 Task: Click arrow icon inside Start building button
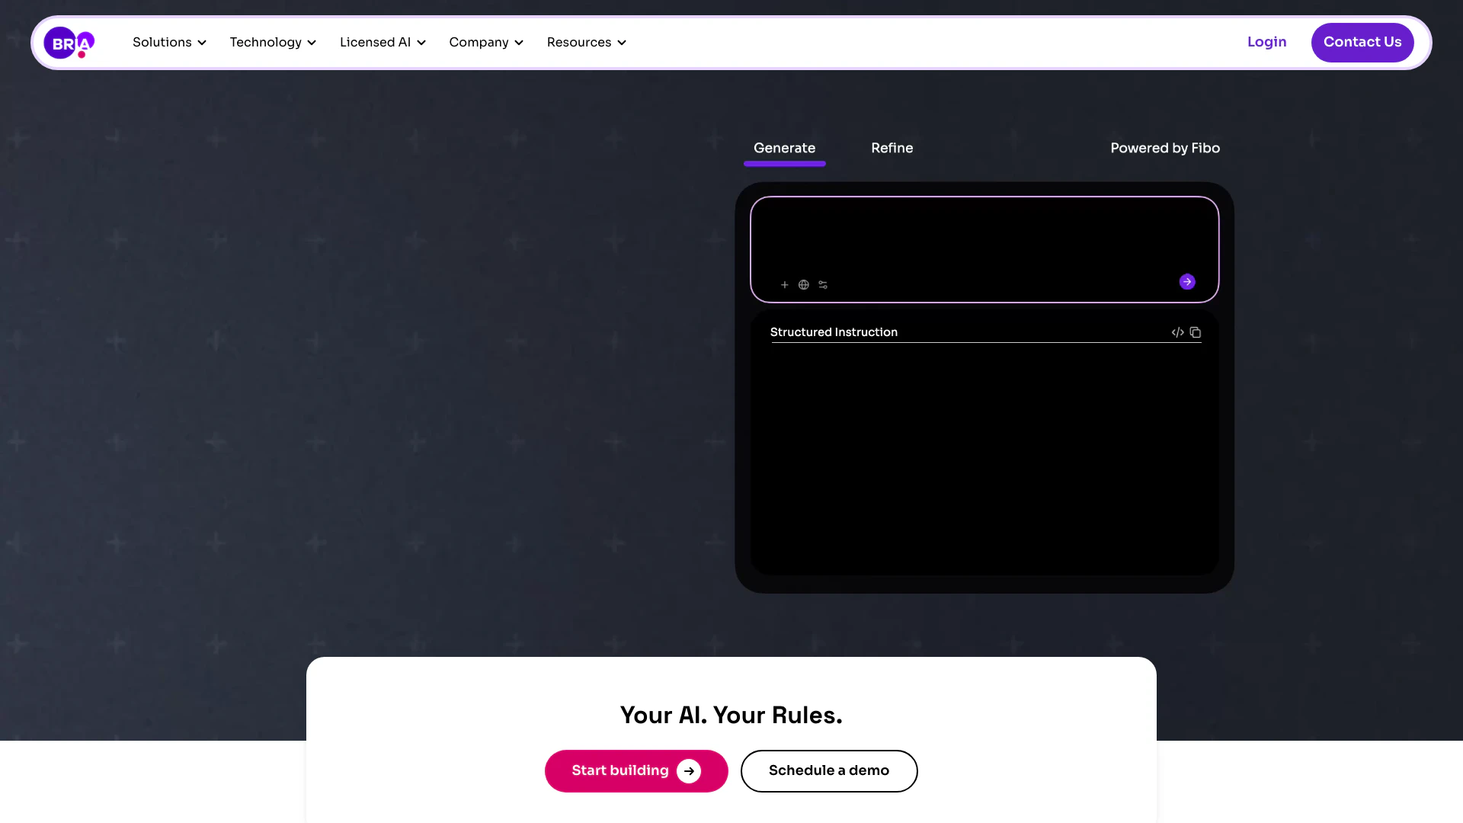(x=689, y=771)
